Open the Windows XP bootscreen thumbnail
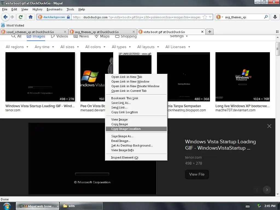This screenshot has height=210, width=280. pos(243,77)
